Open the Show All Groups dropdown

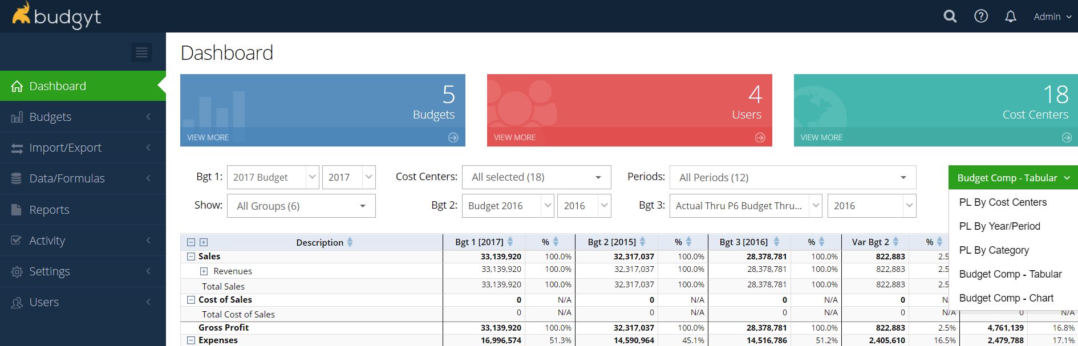click(301, 206)
